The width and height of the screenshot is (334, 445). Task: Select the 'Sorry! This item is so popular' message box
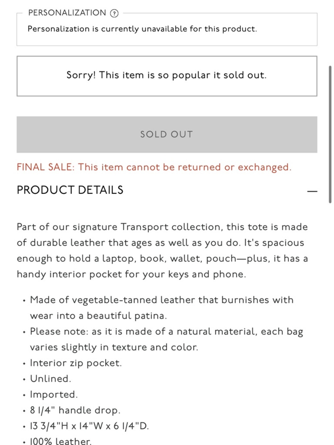[x=167, y=76]
